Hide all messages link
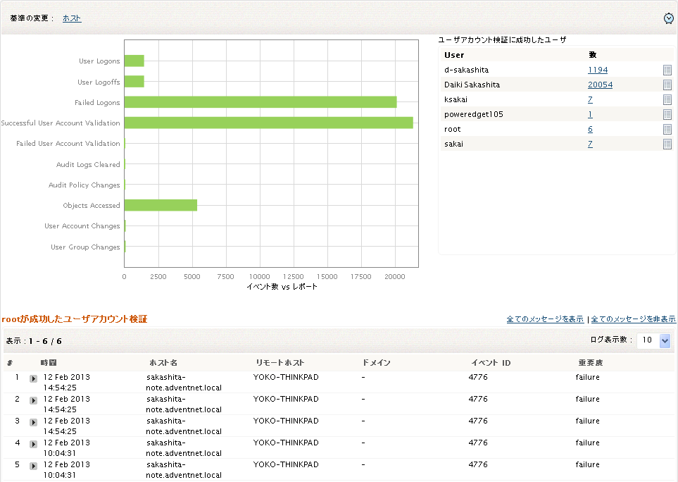Screen dimensions: 678x482 coord(633,319)
